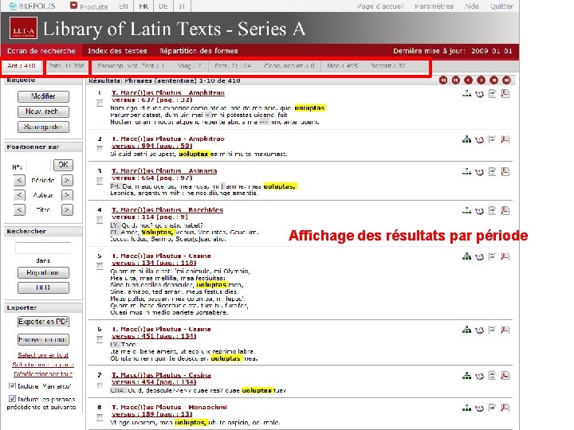Open the book context icon for result 6
Screen dimensions: 574x430
pyautogui.click(x=480, y=330)
